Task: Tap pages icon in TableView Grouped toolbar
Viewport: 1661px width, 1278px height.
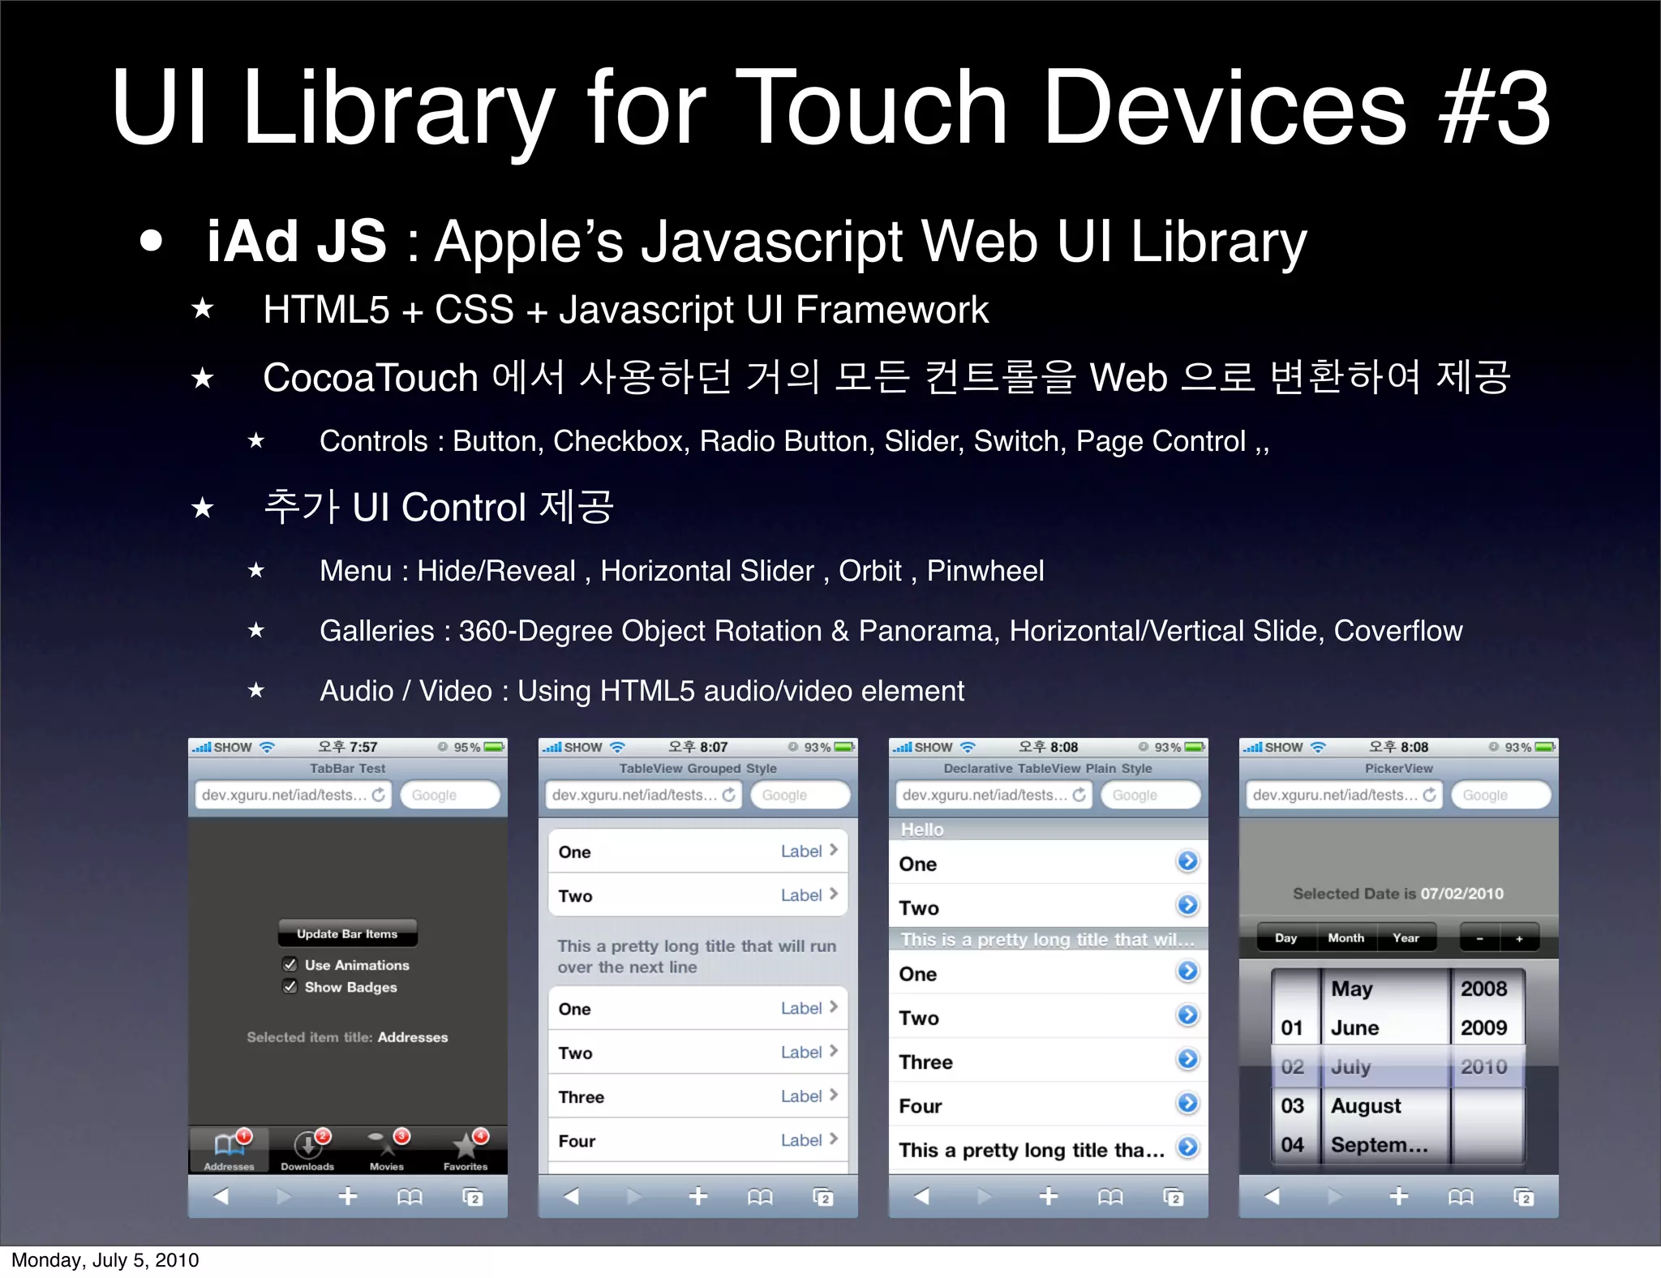Action: pos(822,1197)
